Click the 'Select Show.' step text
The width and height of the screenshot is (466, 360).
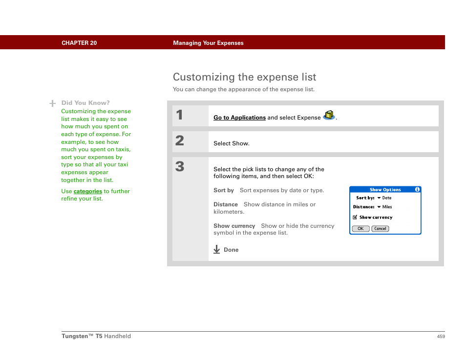click(232, 143)
